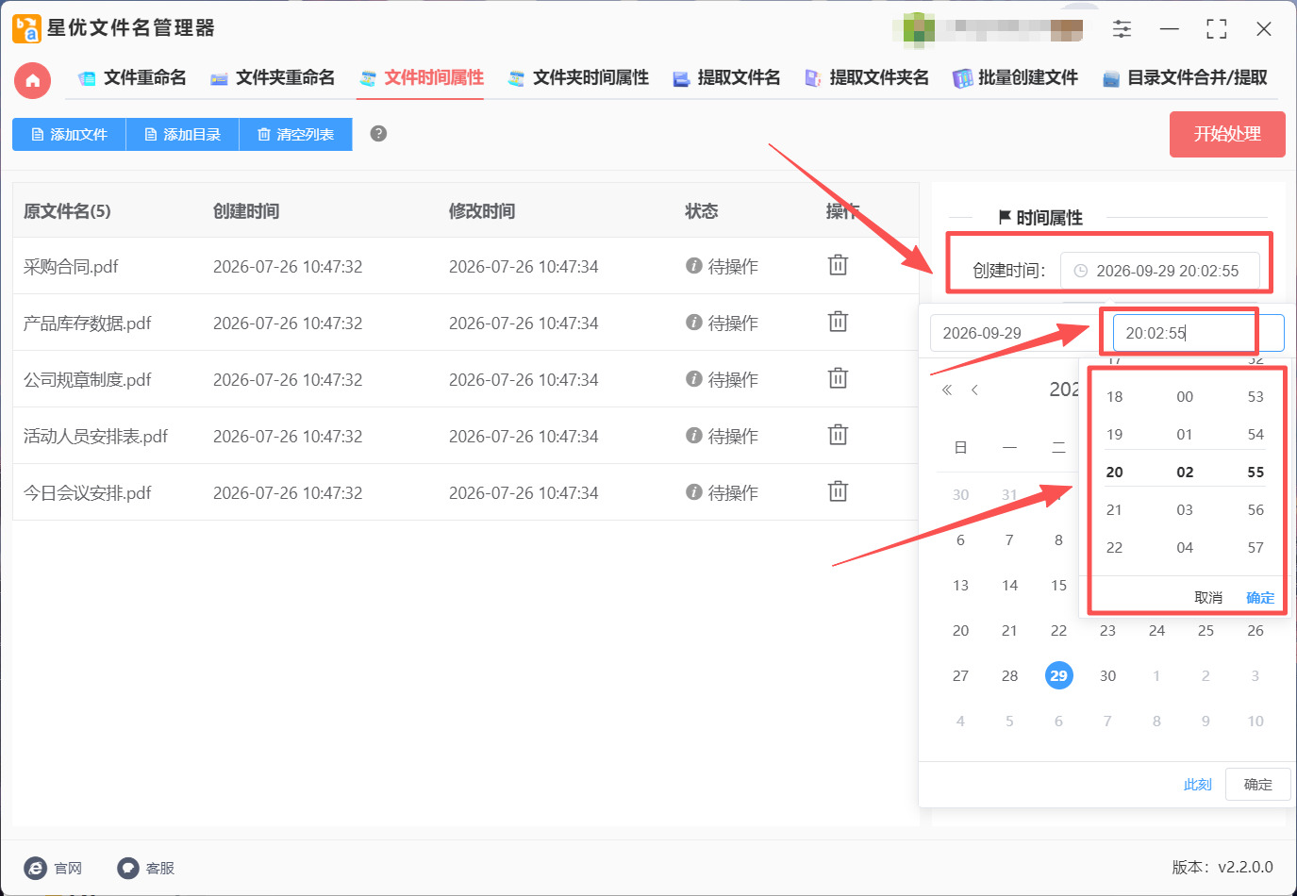Viewport: 1297px width, 896px height.
Task: Select the file name 今日会议安排.pdf
Action: [x=88, y=492]
